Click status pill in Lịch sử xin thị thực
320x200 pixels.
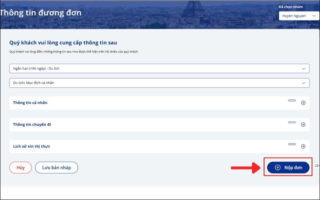coord(292,144)
